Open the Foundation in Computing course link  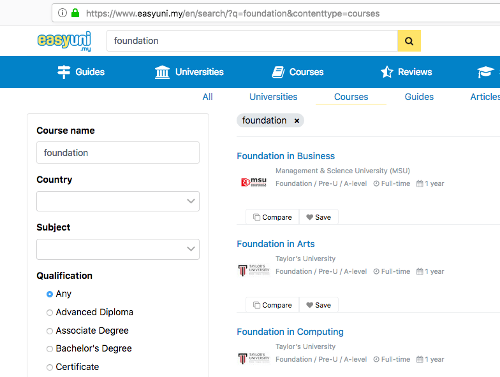click(x=290, y=332)
